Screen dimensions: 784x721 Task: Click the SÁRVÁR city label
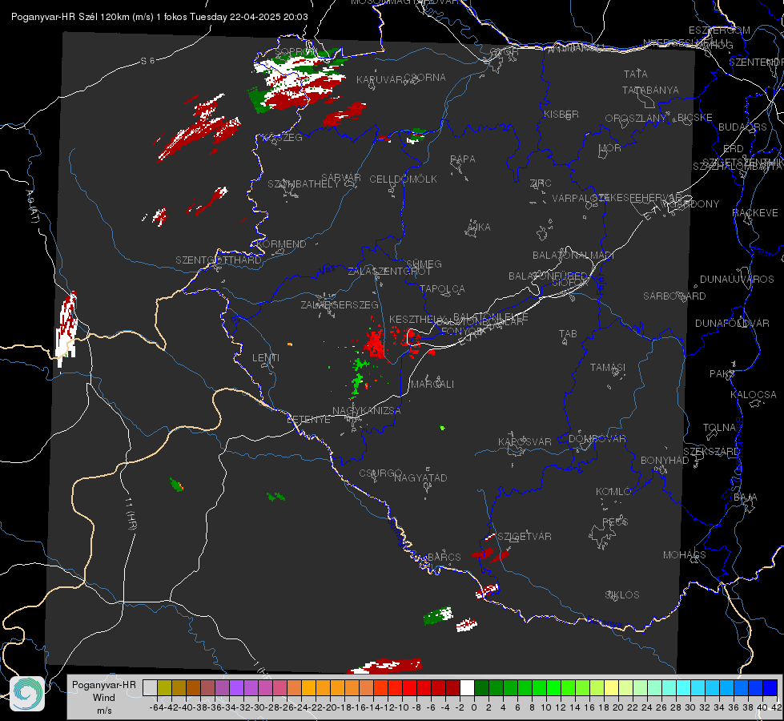click(x=341, y=178)
